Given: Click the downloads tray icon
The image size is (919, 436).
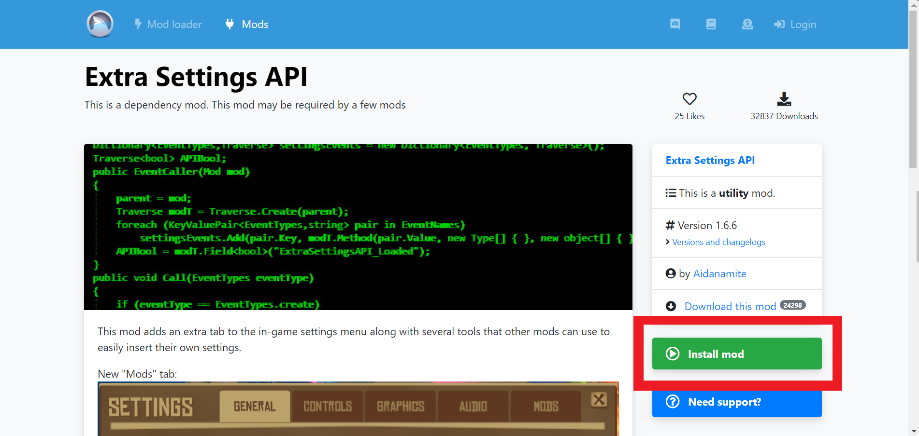Looking at the screenshot, I should tap(784, 99).
